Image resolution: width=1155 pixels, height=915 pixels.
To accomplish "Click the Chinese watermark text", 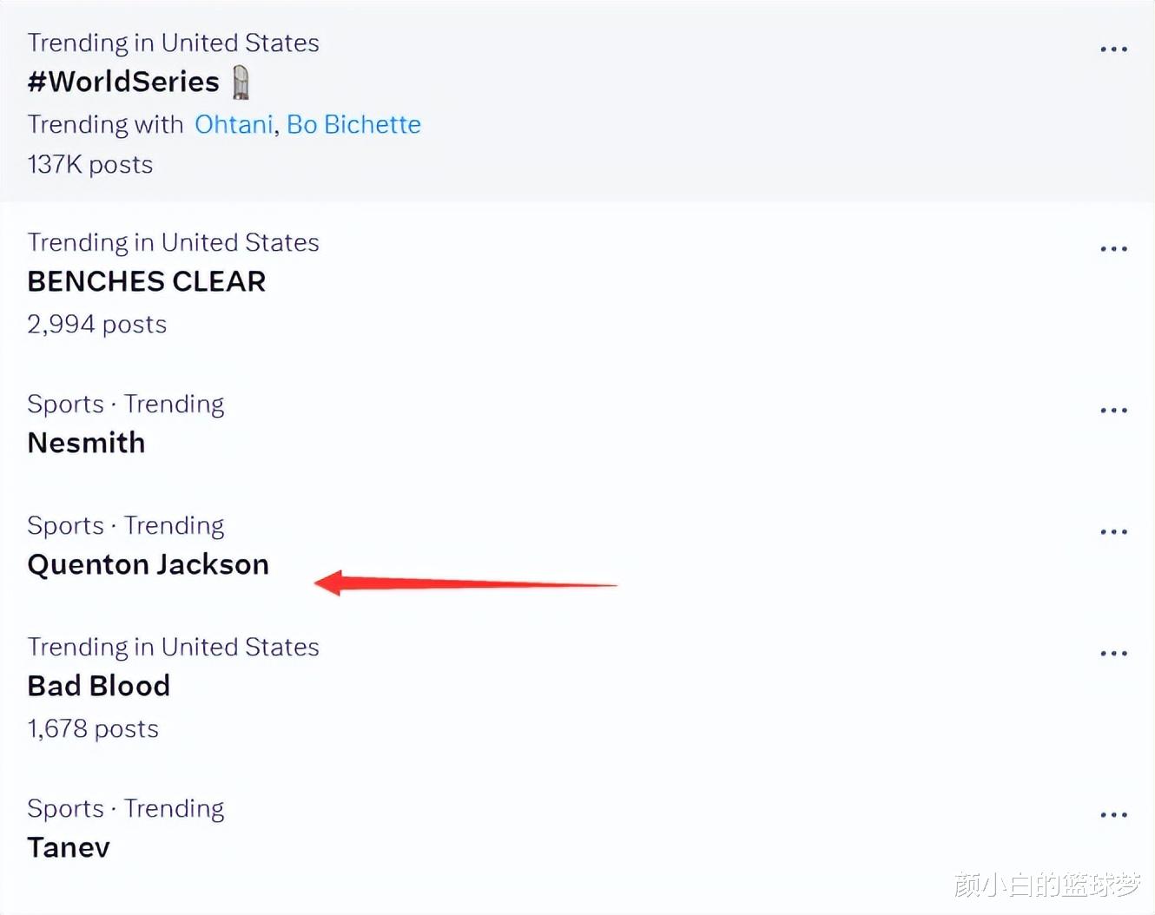I will pyautogui.click(x=1046, y=885).
